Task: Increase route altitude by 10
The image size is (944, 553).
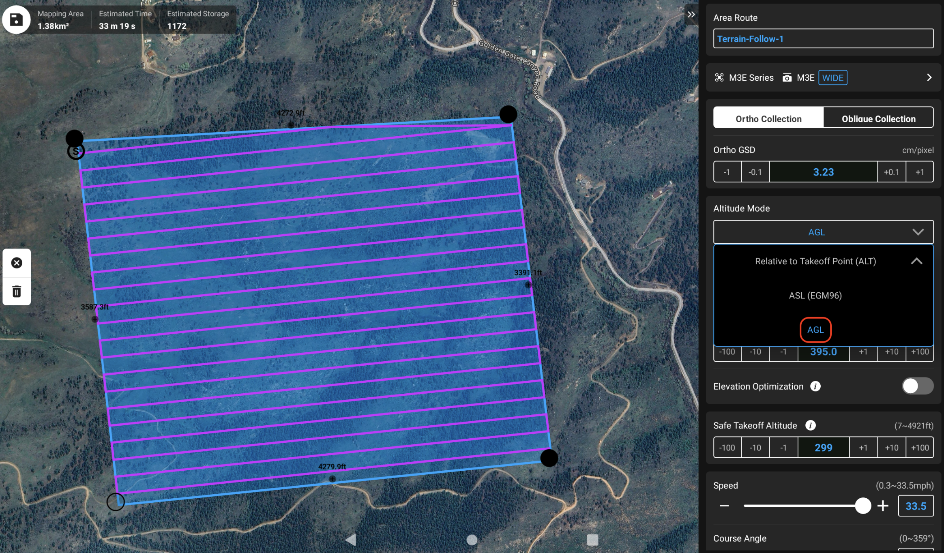Action: pyautogui.click(x=891, y=352)
